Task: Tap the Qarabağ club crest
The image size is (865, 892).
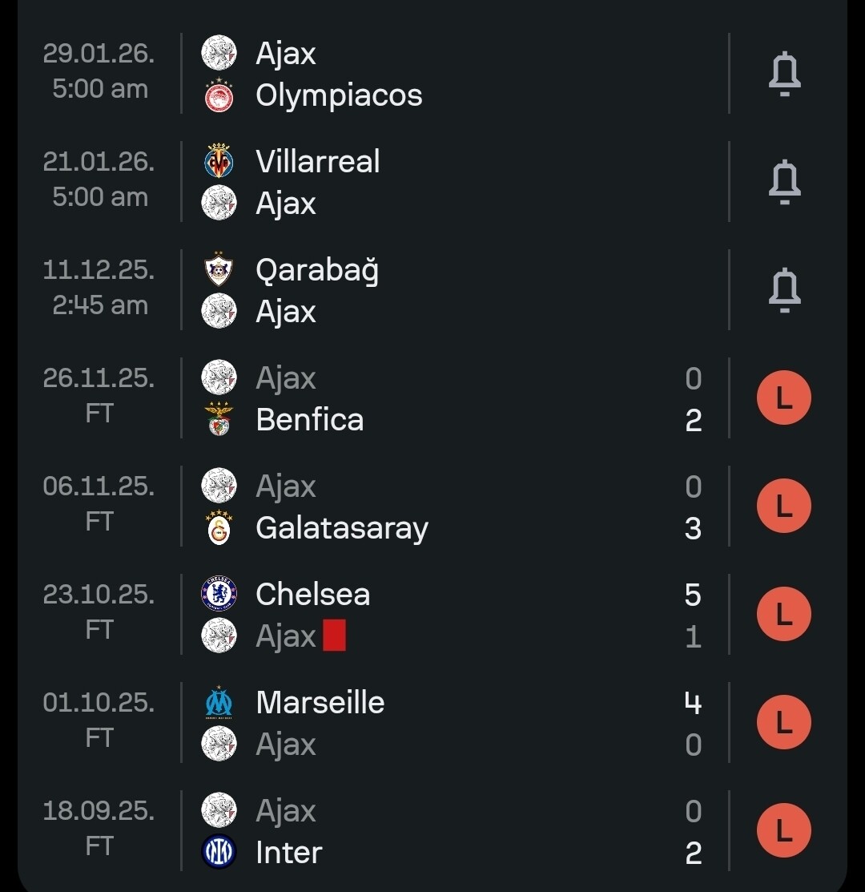Action: 219,269
